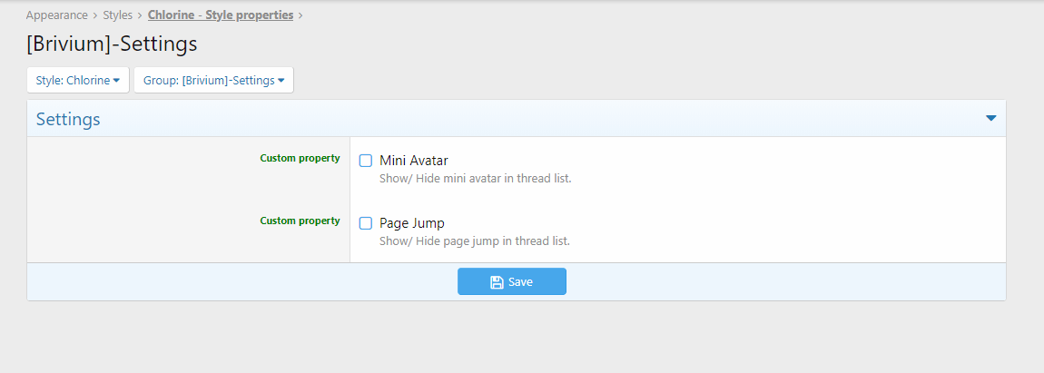The width and height of the screenshot is (1044, 373).
Task: Go to the Appearance breadcrumb
Action: 56,15
